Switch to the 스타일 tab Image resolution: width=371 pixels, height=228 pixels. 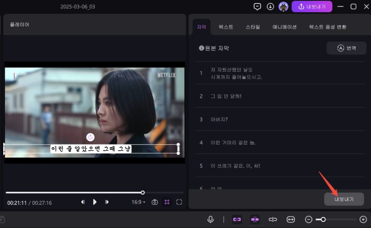point(253,27)
